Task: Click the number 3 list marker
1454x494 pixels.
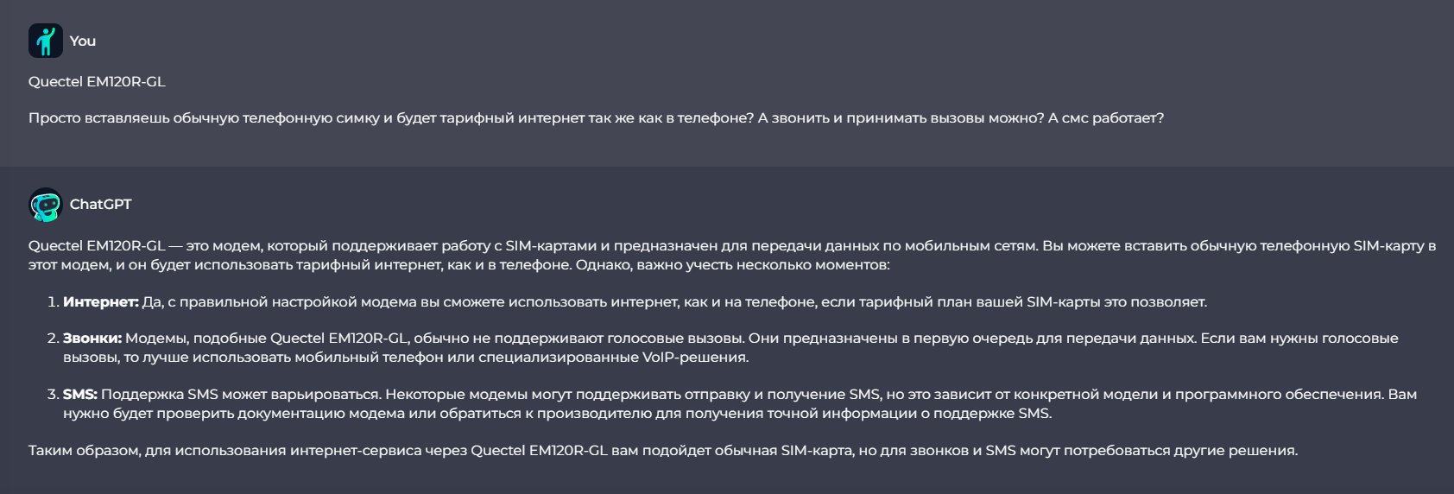Action: pos(53,394)
